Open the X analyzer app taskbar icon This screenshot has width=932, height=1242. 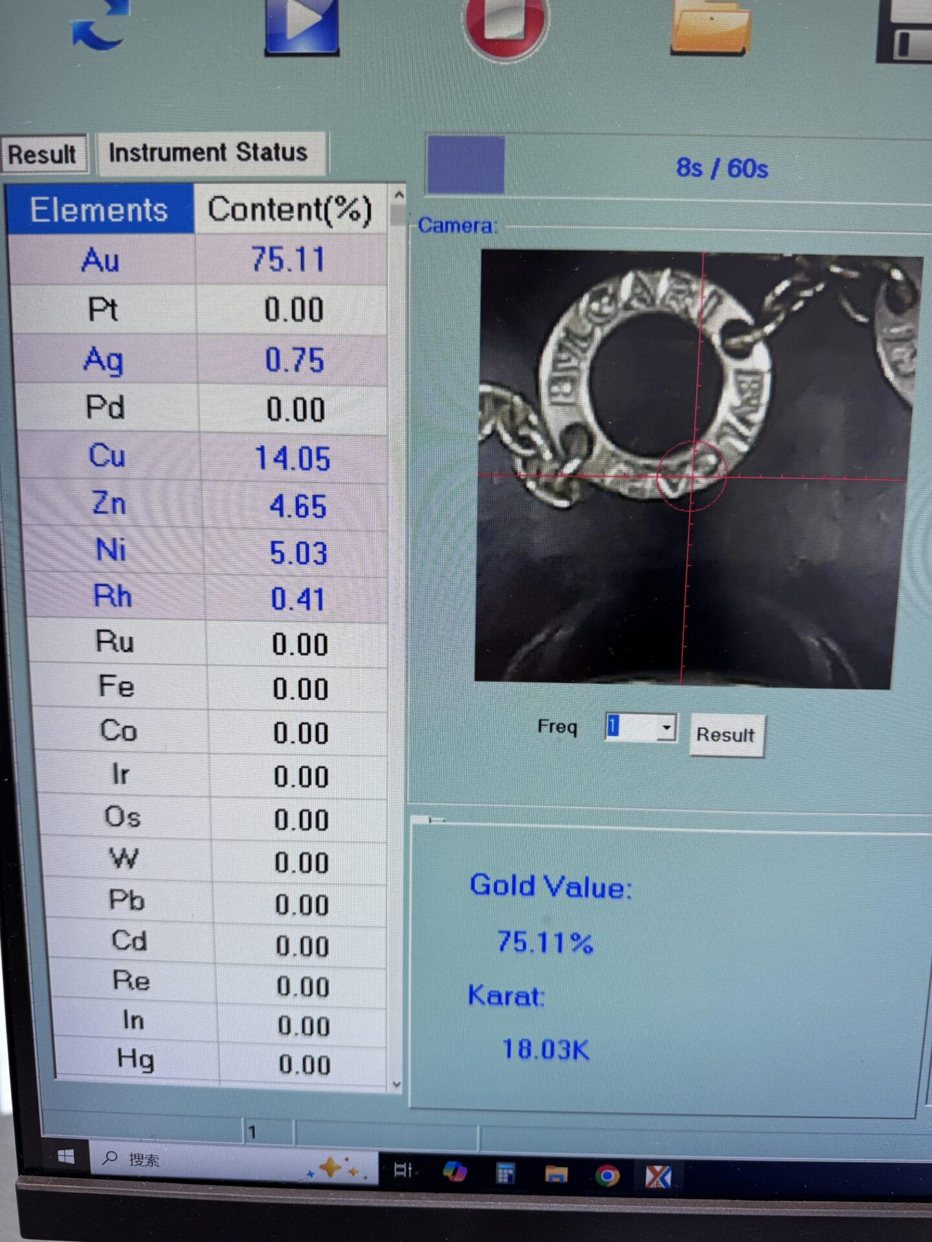tap(658, 1176)
